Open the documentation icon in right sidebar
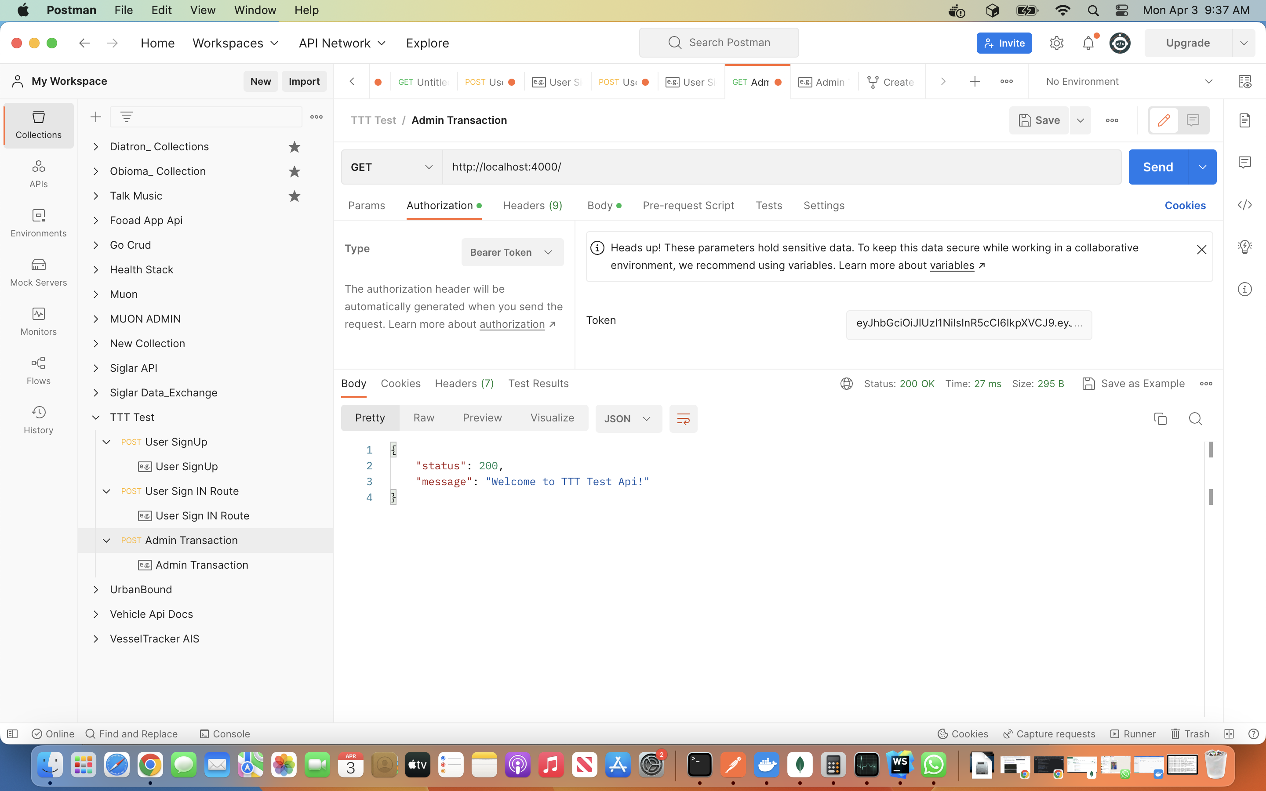The height and width of the screenshot is (791, 1266). (1244, 120)
